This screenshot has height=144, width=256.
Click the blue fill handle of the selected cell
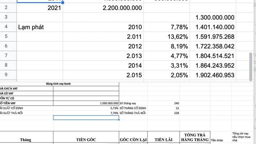click(x=62, y=3)
